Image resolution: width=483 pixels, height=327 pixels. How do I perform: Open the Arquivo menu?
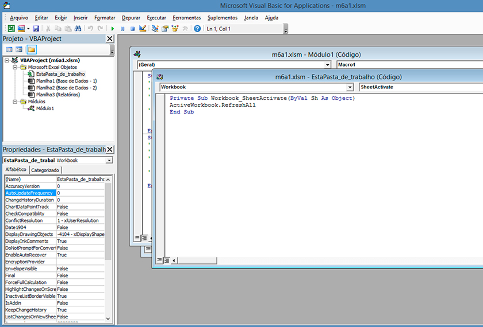19,18
